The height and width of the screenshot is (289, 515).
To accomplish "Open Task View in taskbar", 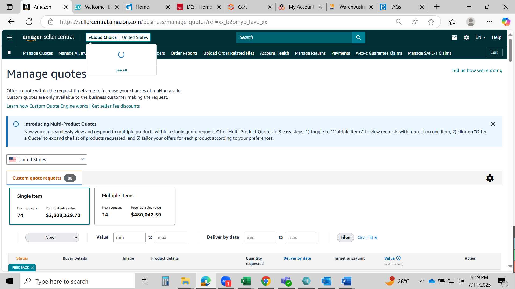I will click(145, 281).
